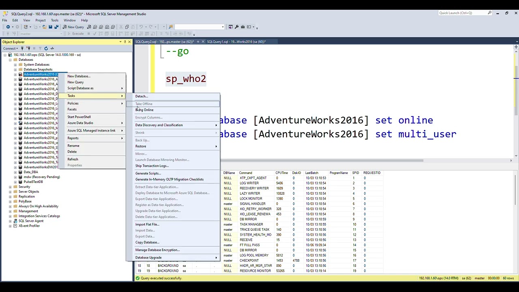Click the Object Explorer disconnect icon
Screen dimensions: 519x292
coord(28,48)
